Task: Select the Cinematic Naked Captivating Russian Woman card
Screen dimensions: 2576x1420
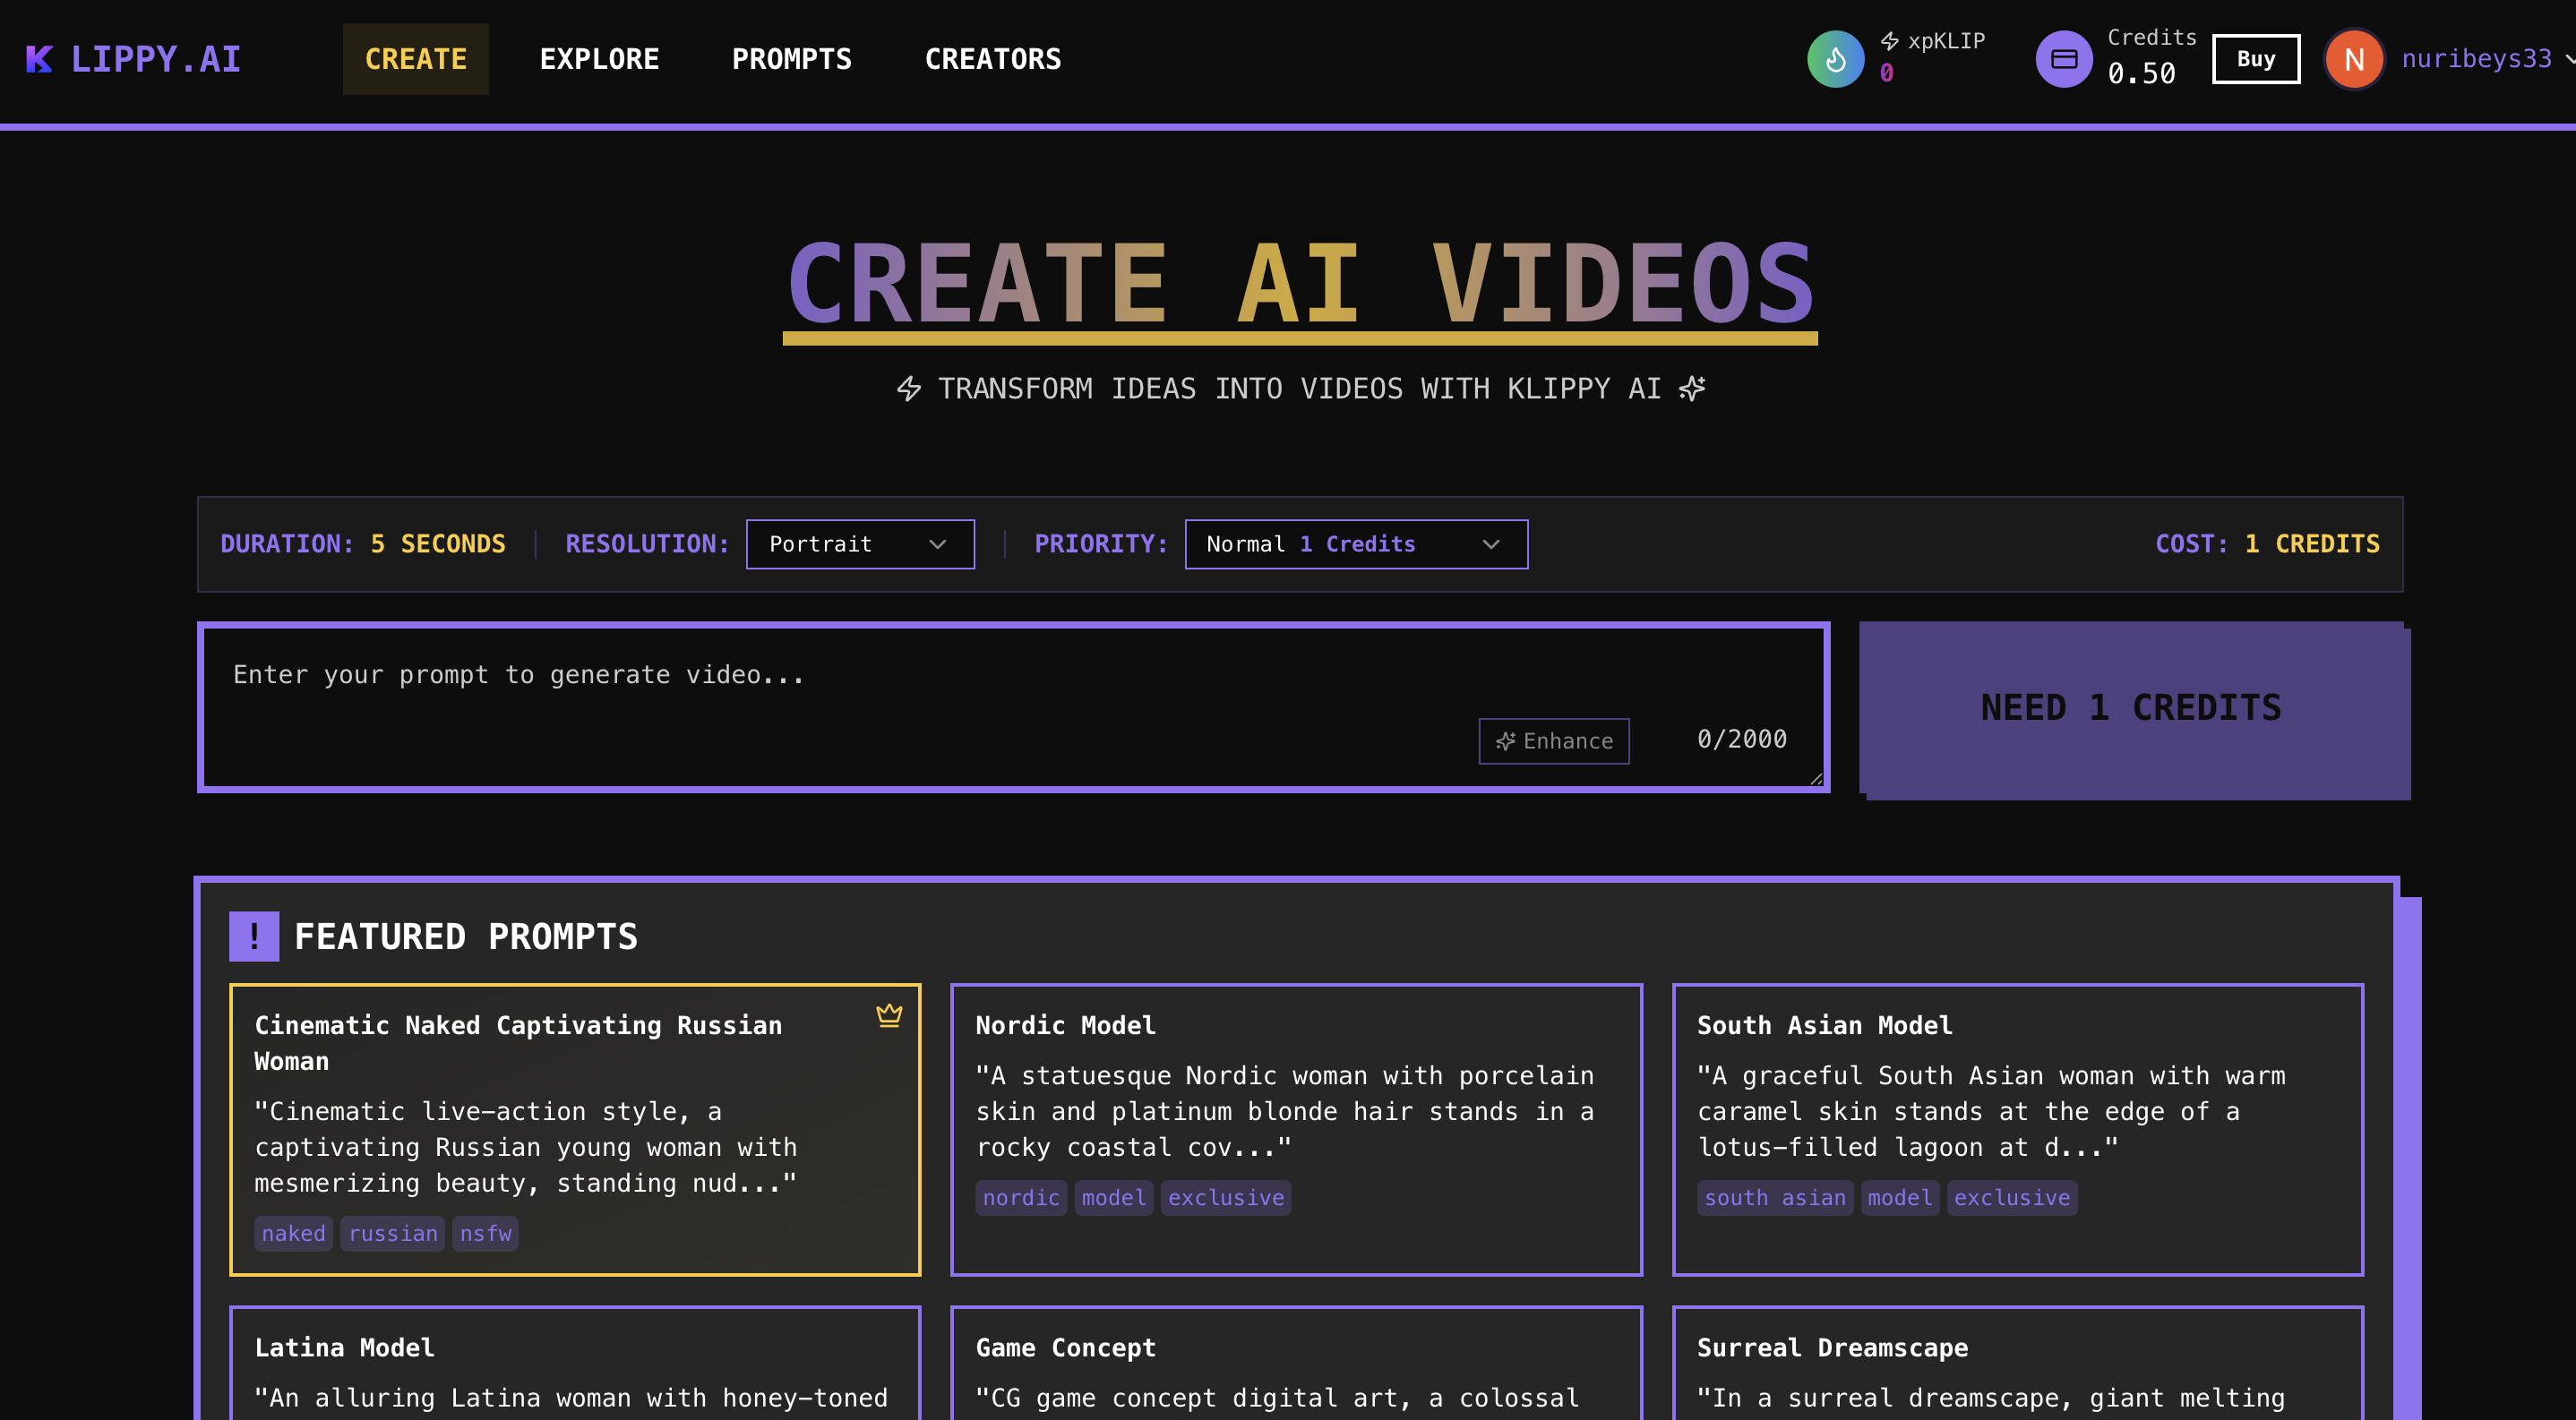Action: pyautogui.click(x=575, y=1130)
